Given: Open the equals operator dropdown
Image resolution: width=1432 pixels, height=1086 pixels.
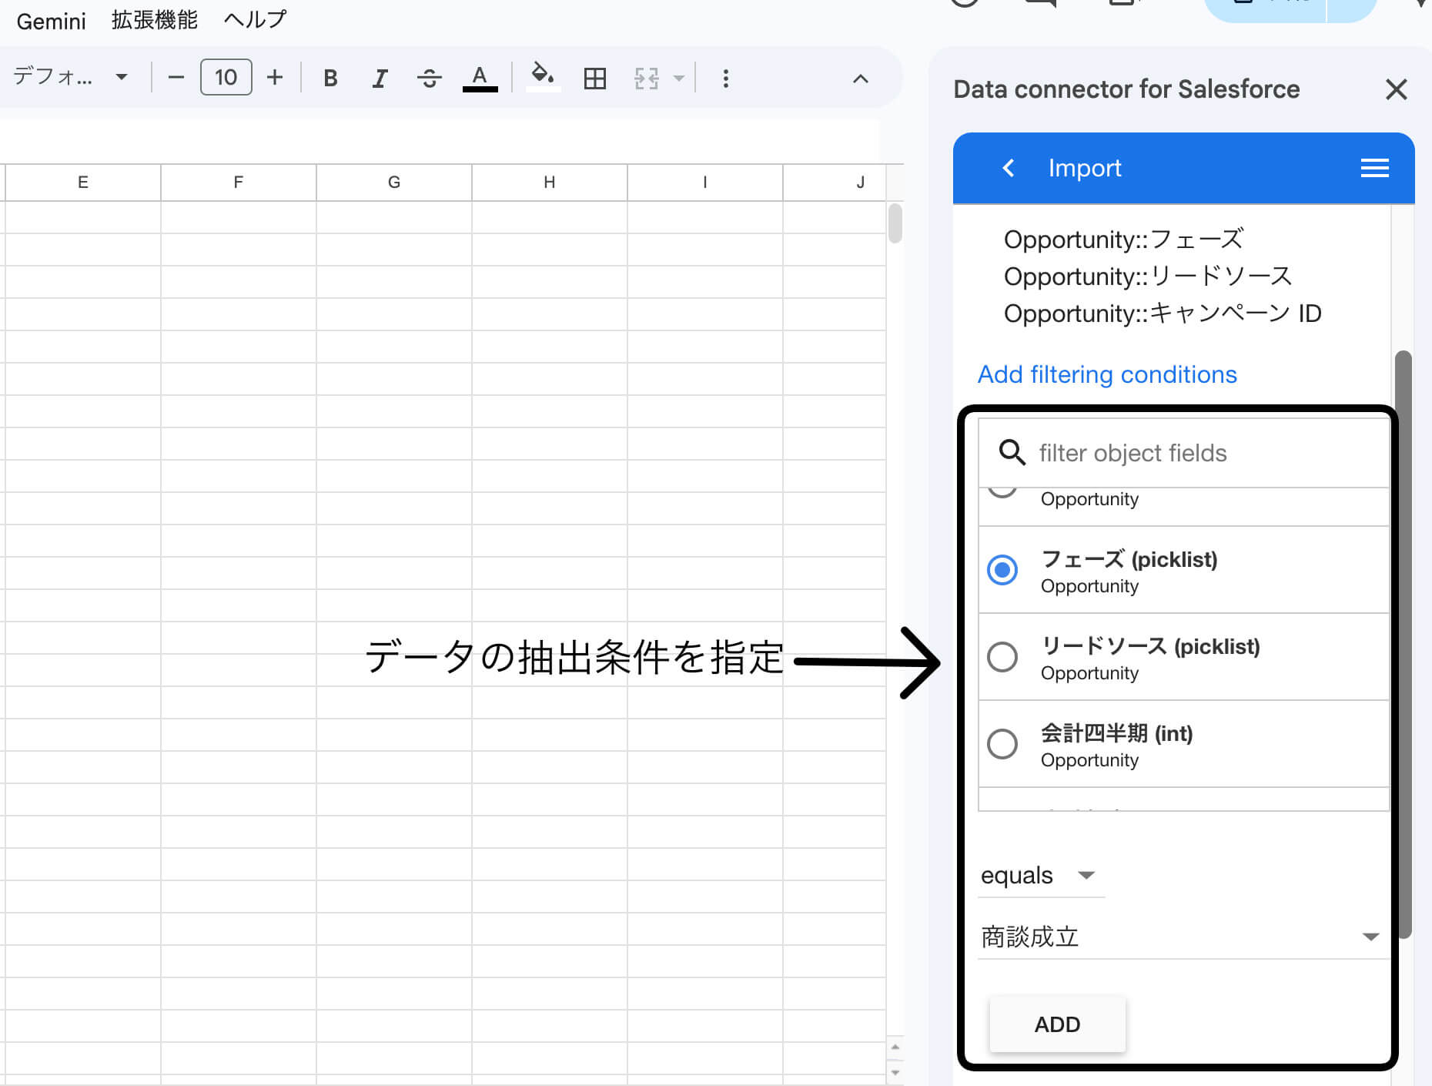Looking at the screenshot, I should click(x=1041, y=876).
